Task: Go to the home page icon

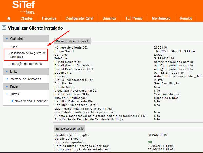Action: (x=9, y=18)
